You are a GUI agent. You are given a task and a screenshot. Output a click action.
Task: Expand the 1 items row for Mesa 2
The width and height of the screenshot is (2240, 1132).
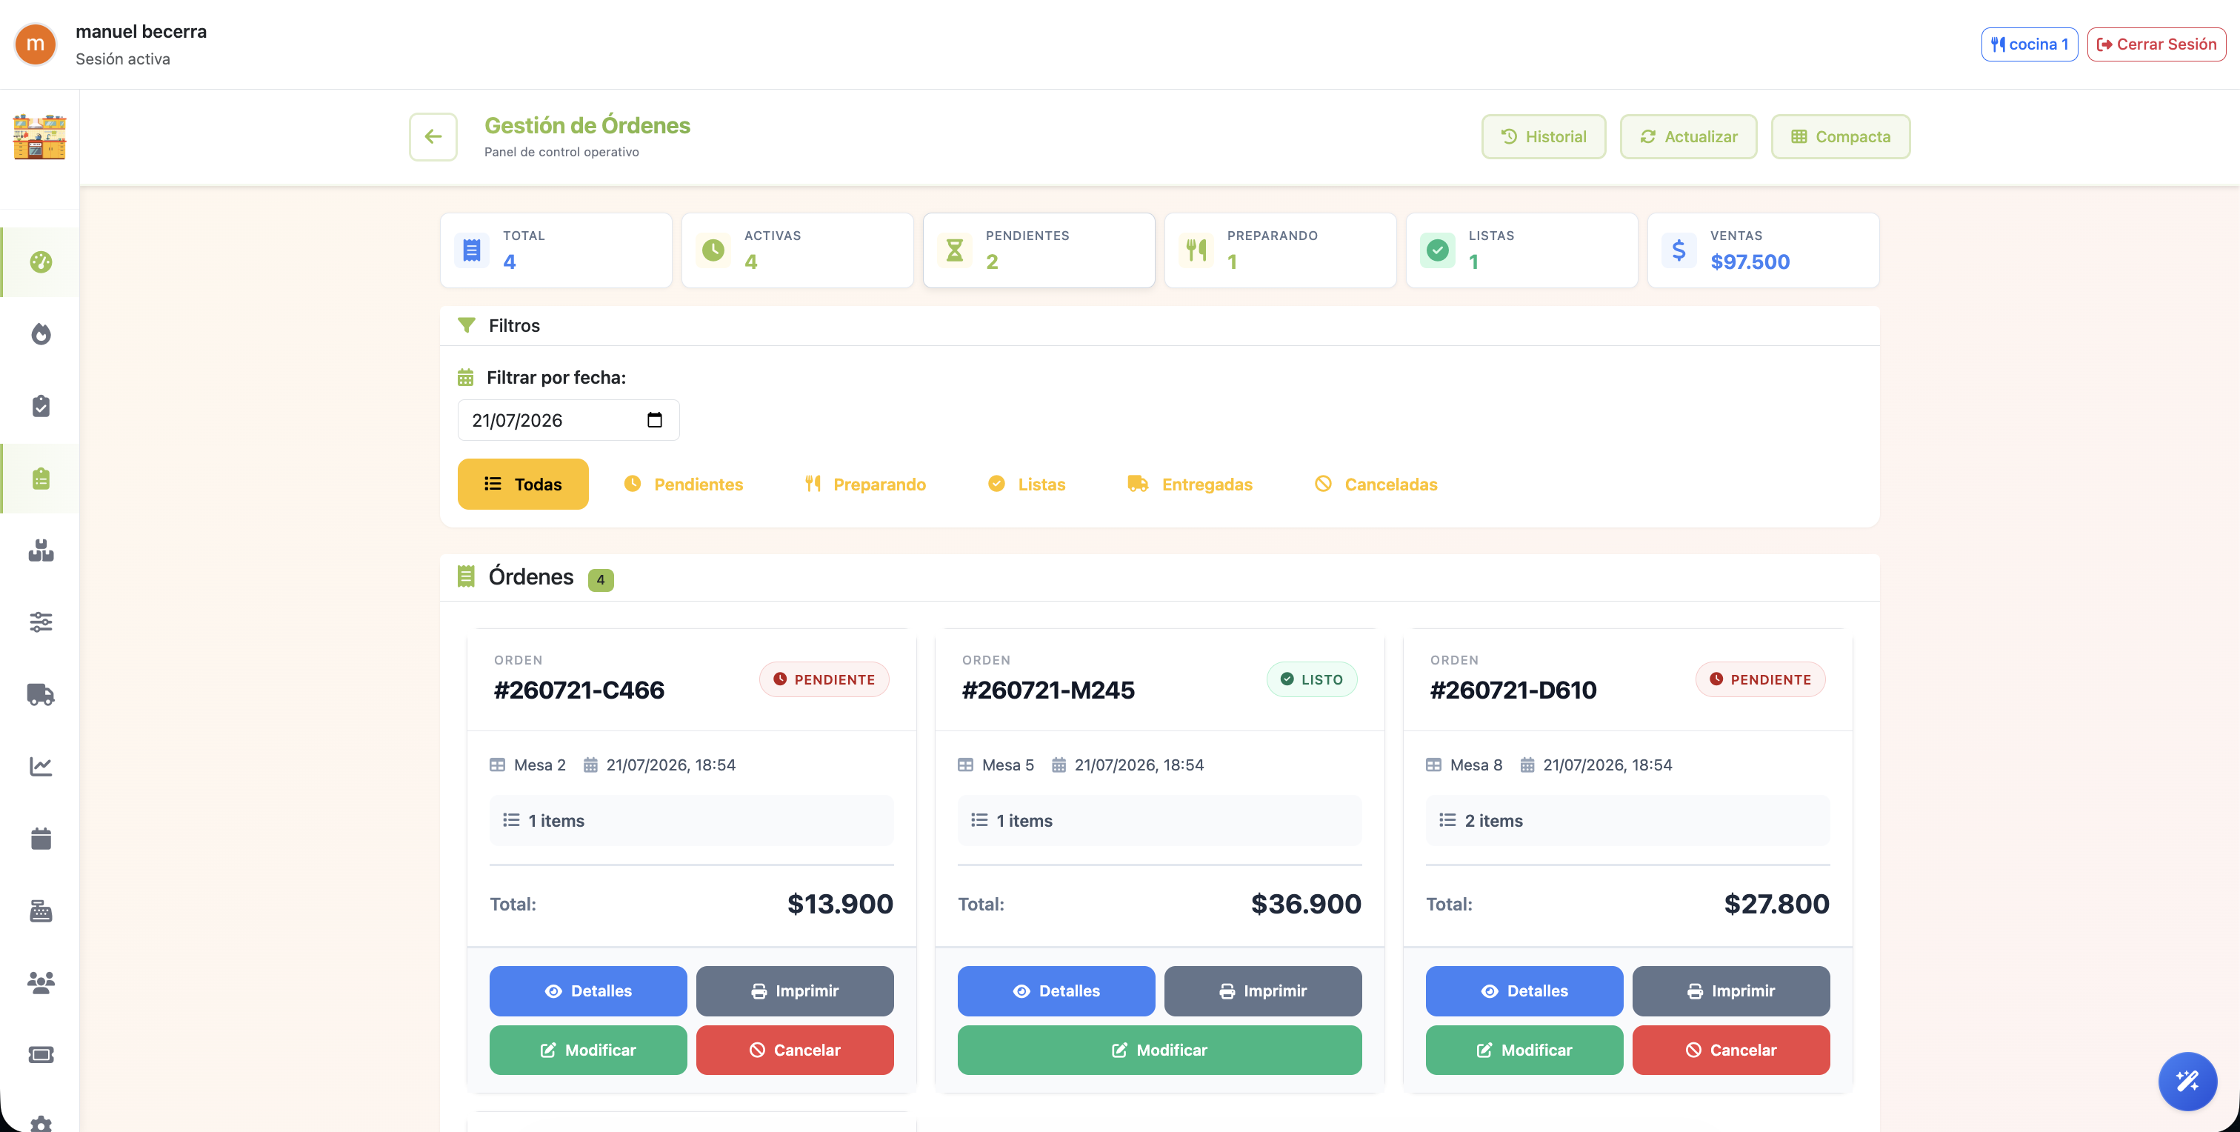click(691, 821)
